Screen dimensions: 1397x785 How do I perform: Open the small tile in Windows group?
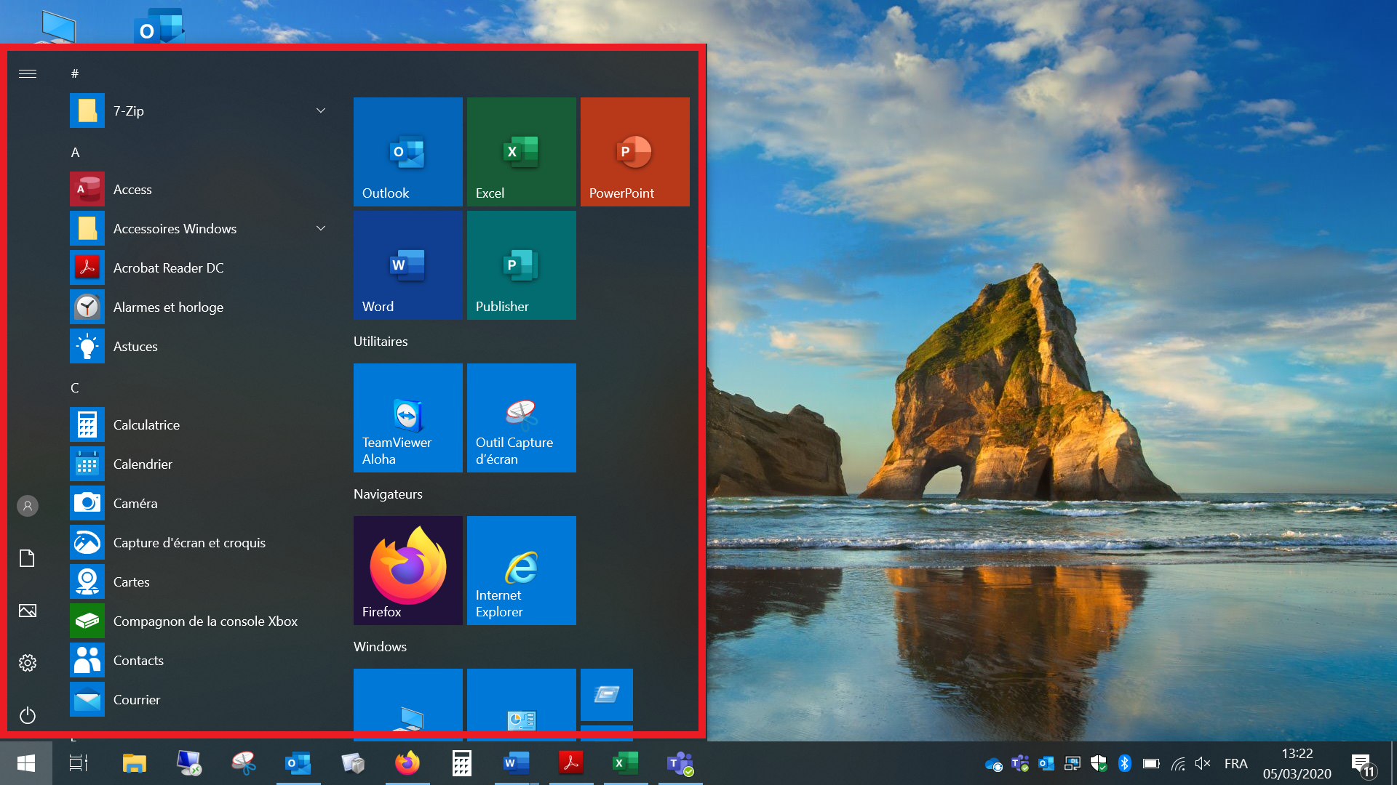pos(607,695)
